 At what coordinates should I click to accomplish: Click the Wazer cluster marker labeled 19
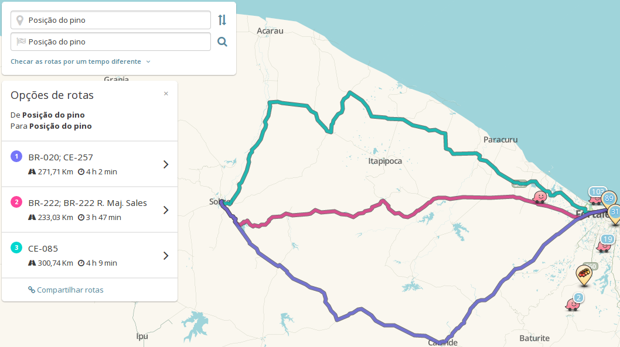point(605,243)
